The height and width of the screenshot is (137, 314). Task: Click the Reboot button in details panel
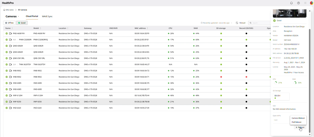pos(300,127)
